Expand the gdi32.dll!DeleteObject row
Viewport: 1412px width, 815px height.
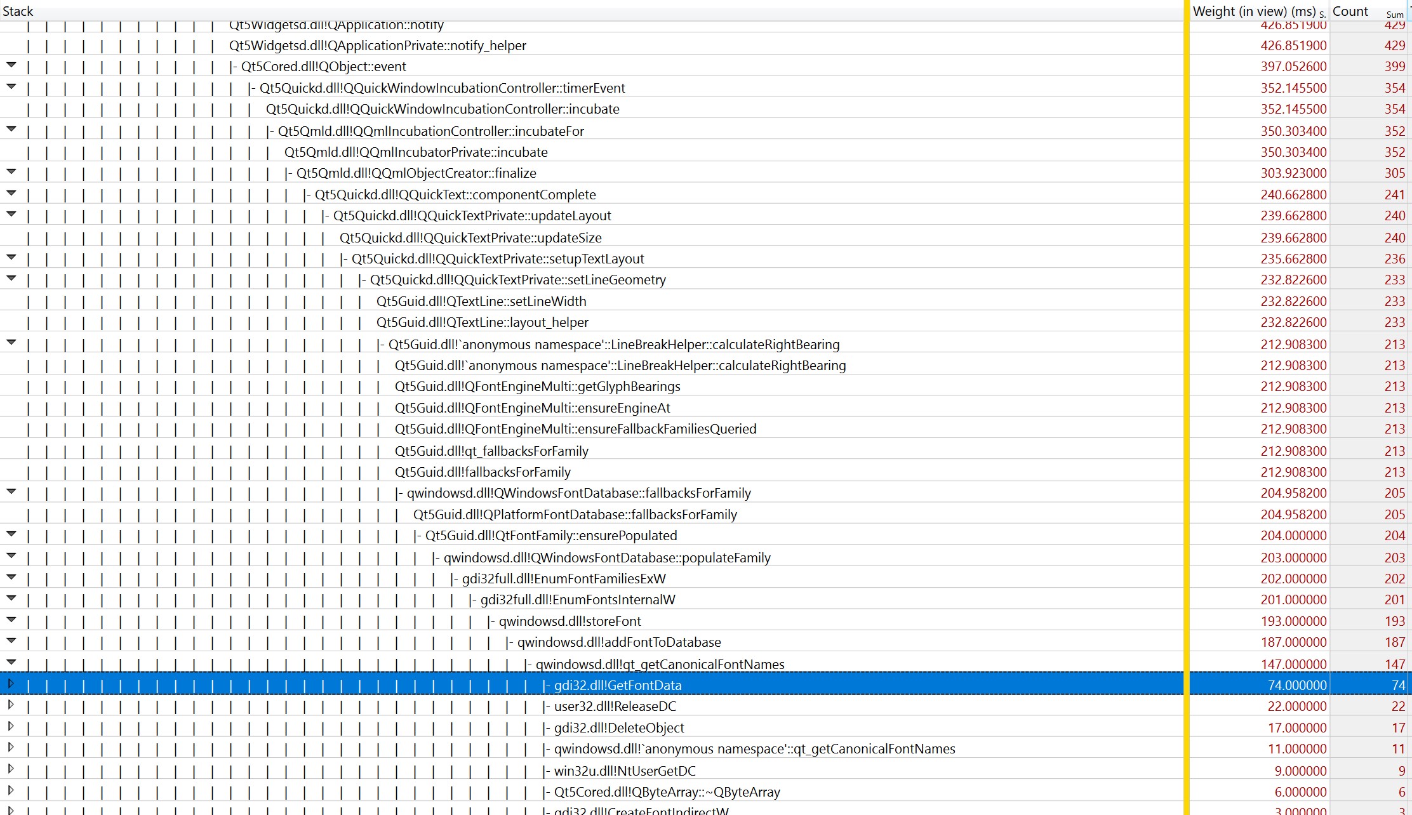tap(11, 727)
